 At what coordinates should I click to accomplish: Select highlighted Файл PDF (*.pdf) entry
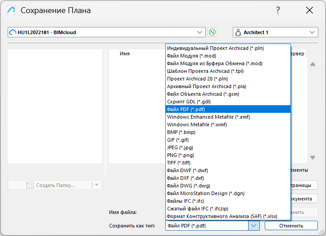coord(228,109)
